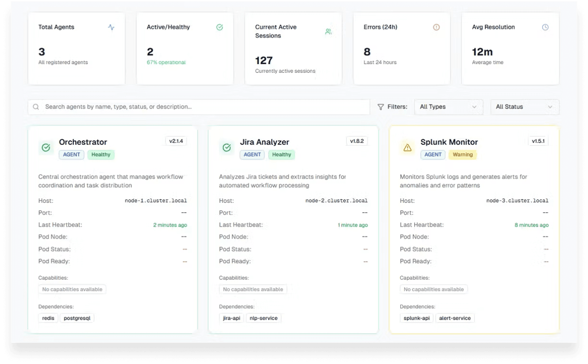Click the Orchestrator healthy status icon
The width and height of the screenshot is (588, 364).
tap(46, 148)
